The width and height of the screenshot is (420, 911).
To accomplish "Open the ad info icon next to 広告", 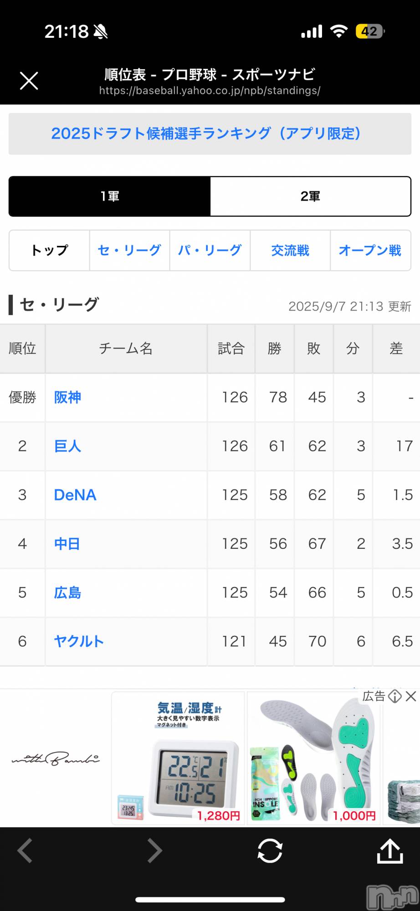I will tap(395, 696).
